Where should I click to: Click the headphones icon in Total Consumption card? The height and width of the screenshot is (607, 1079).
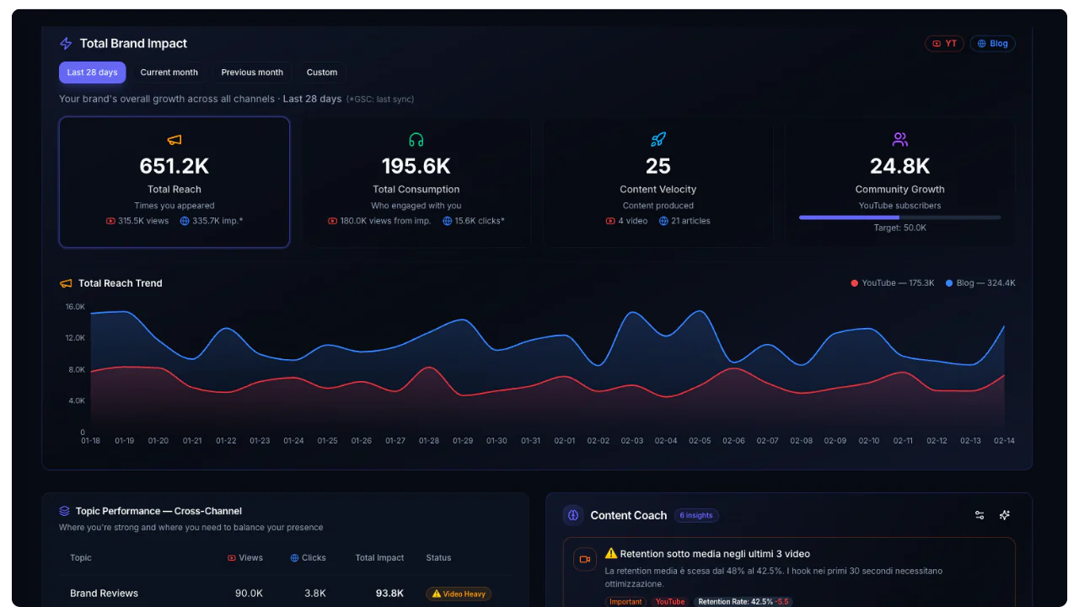(416, 140)
